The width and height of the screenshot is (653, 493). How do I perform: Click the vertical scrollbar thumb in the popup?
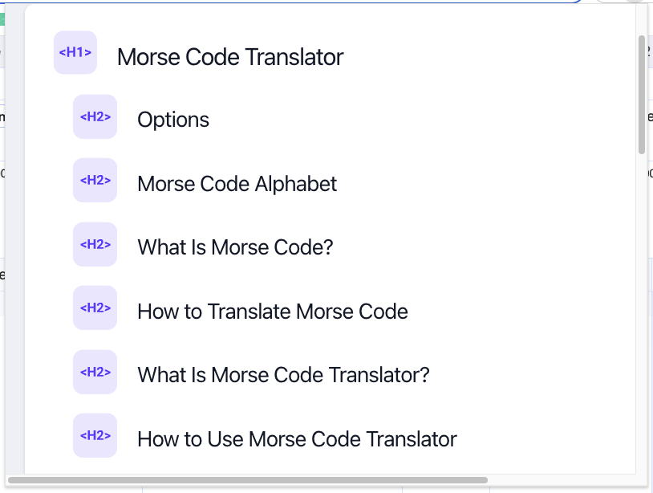[642, 94]
